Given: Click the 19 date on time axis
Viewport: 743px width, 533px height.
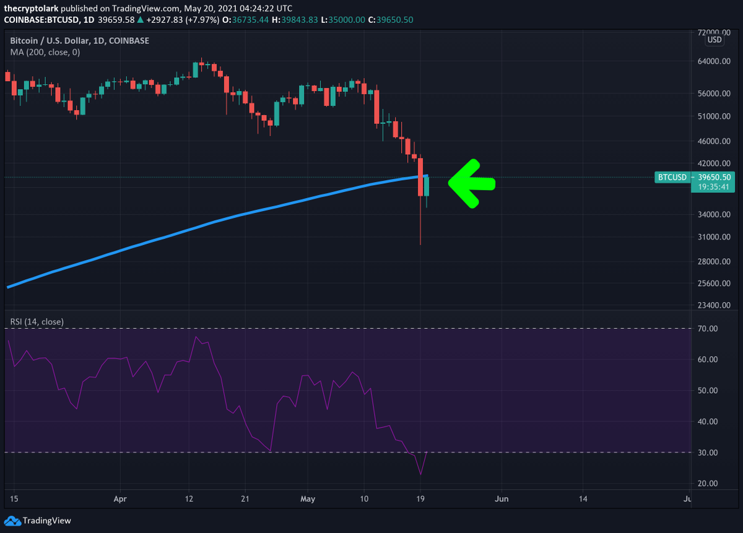Looking at the screenshot, I should pos(420,498).
